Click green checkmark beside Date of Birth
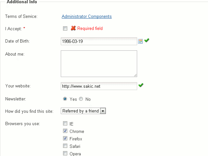The image size is (208, 156). (x=147, y=40)
